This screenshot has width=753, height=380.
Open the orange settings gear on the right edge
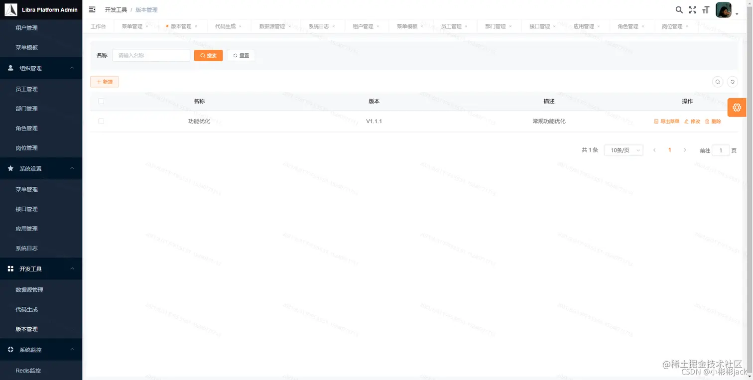[x=737, y=107]
